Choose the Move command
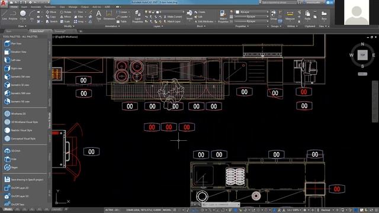This screenshot has height=213, width=379. tap(51, 12)
